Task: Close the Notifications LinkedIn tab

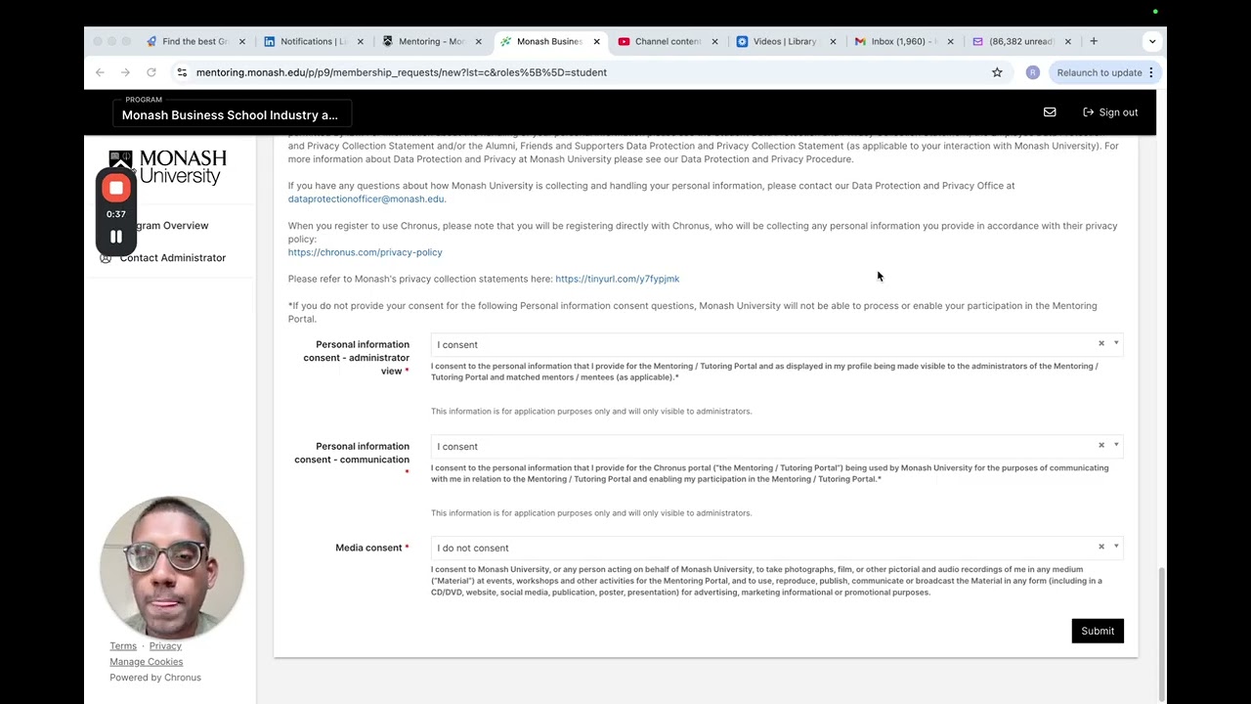Action: (361, 41)
